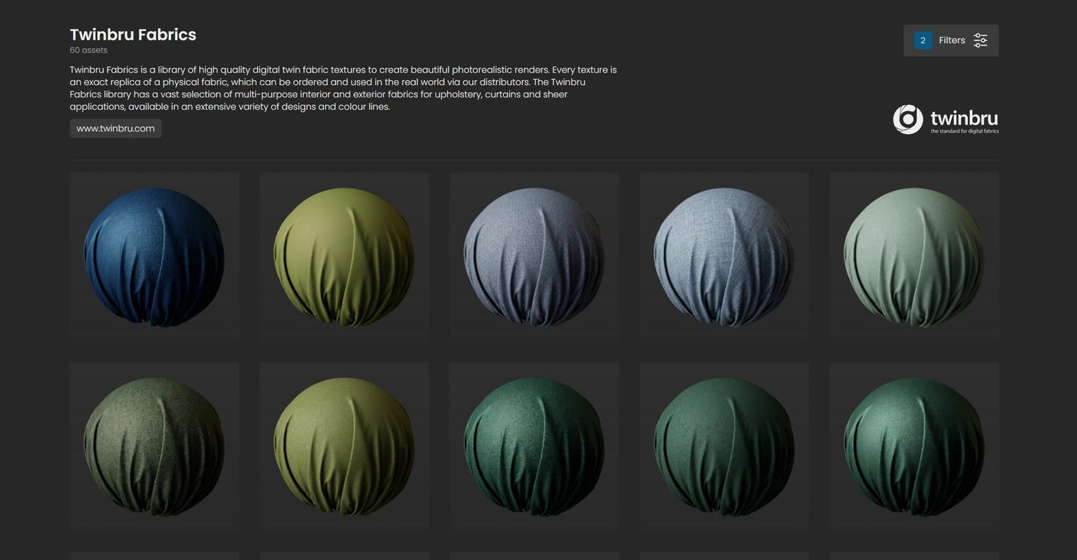
Task: Click the Filters button
Action: coord(952,40)
